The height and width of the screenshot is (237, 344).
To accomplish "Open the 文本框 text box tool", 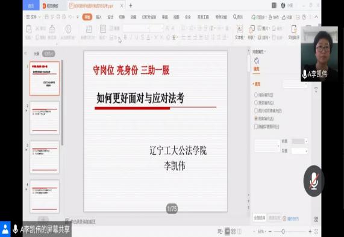I will coord(240,32).
